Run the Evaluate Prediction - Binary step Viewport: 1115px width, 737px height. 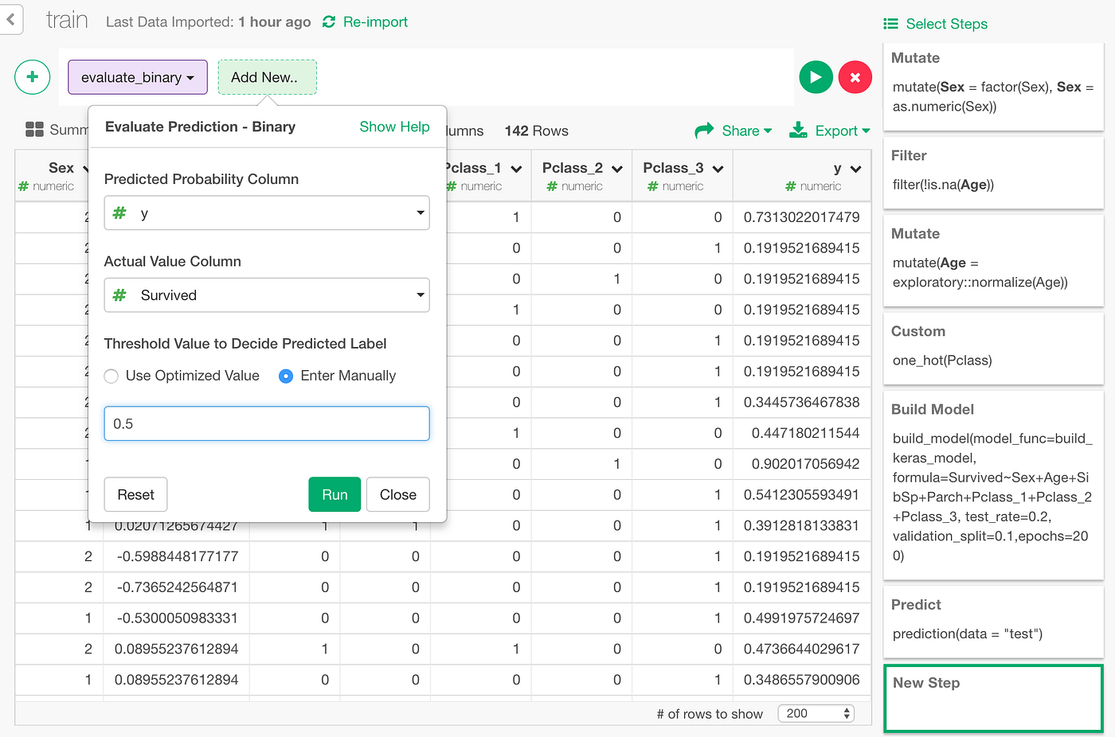pyautogui.click(x=334, y=494)
